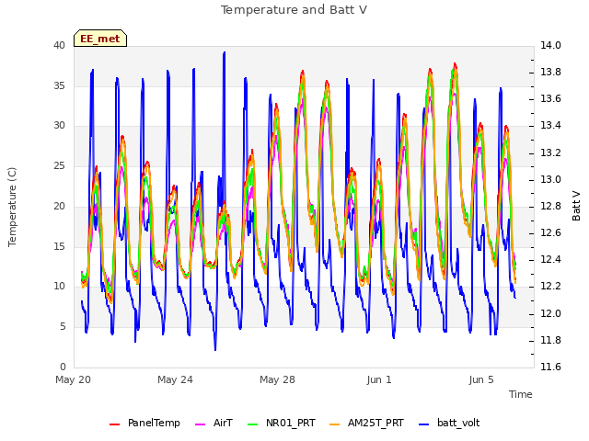Viewport: 589px width, 441px height.
Task: Select the batt_volt legend label
Action: (x=458, y=423)
